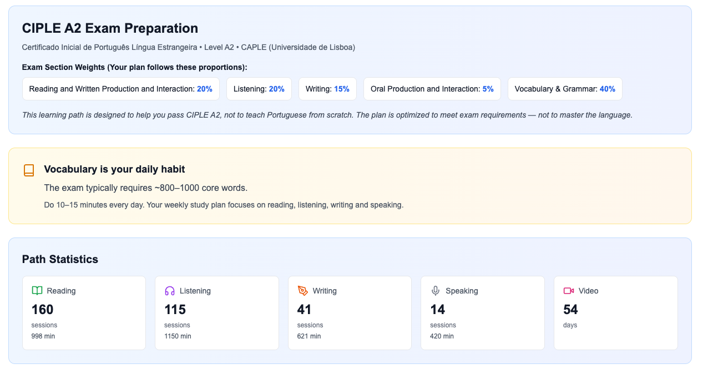Open the Speaking 14 sessions card
713x374 pixels.
coord(482,313)
